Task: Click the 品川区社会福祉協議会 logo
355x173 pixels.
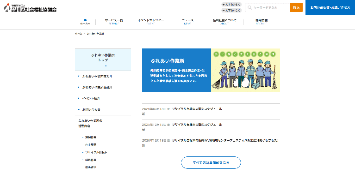Action: click(x=30, y=8)
